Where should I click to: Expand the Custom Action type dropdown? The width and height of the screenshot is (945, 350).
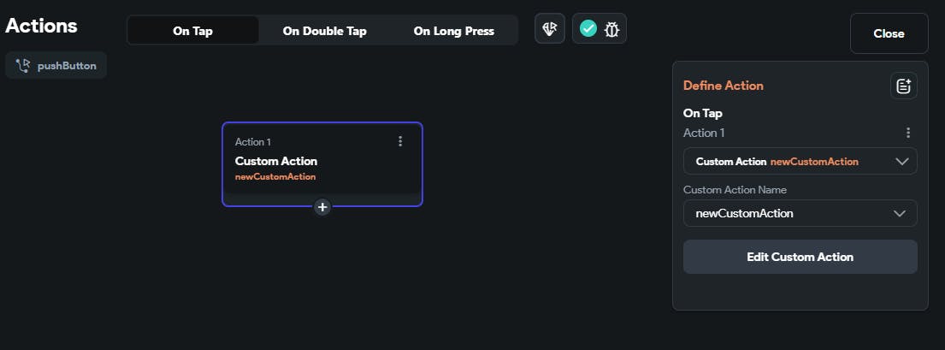click(800, 161)
